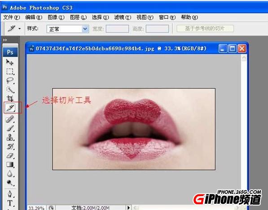Click 基于参考线的切片 button
This screenshot has height=210, width=268.
click(x=205, y=28)
